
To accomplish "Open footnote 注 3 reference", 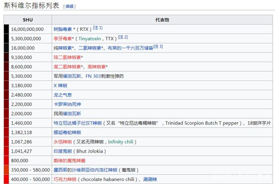I will click(x=158, y=46).
